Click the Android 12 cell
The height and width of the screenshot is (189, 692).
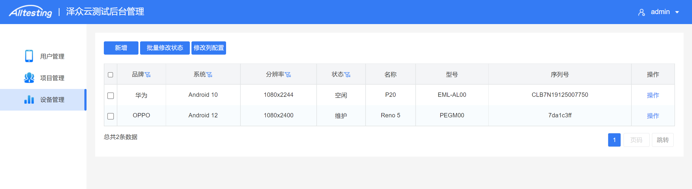pyautogui.click(x=203, y=115)
